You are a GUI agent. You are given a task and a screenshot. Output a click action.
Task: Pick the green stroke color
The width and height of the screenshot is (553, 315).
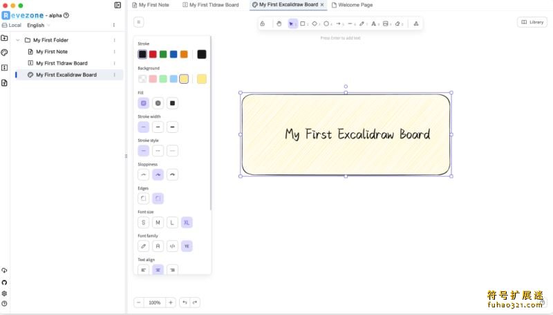coord(163,54)
